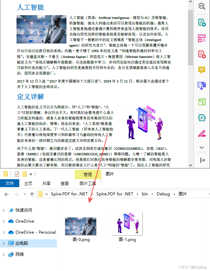210x271 pixels.
Task: Click the 图-0.png file name label
Action: [x=81, y=240]
